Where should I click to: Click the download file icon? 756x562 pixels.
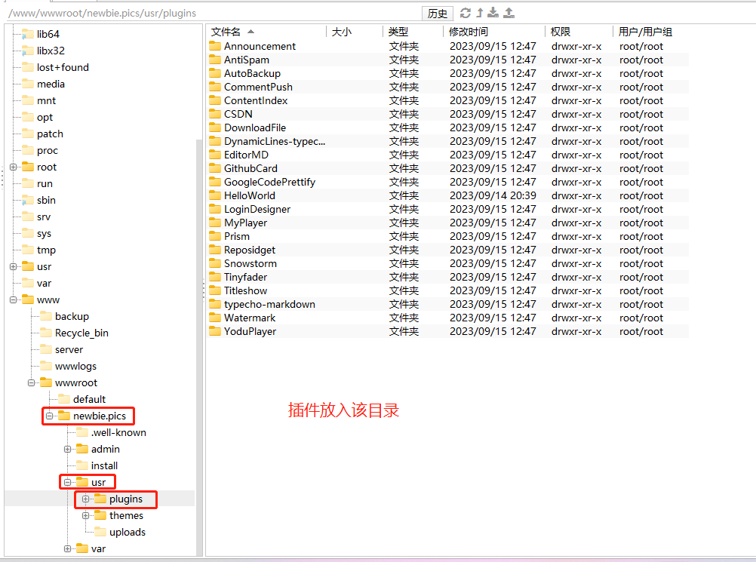tap(493, 13)
